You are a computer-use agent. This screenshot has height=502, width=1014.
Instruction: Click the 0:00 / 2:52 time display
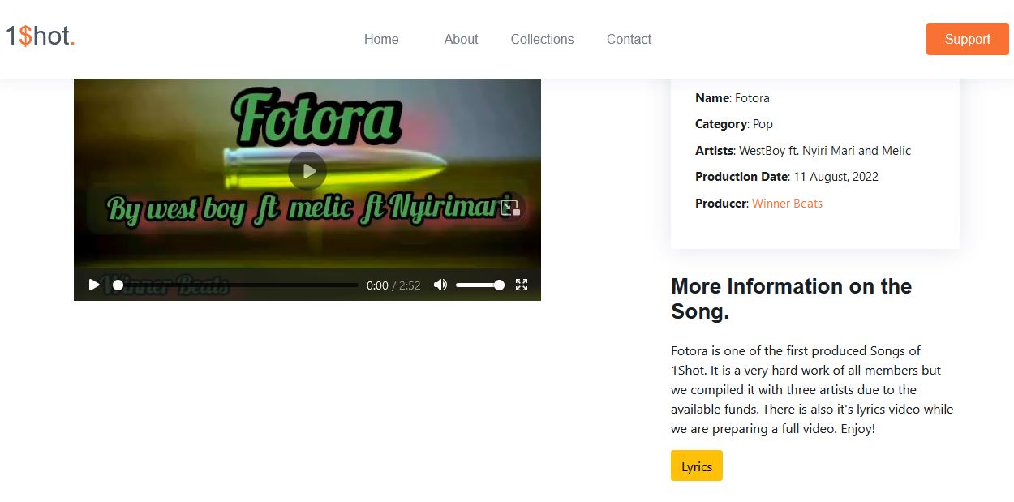(393, 285)
